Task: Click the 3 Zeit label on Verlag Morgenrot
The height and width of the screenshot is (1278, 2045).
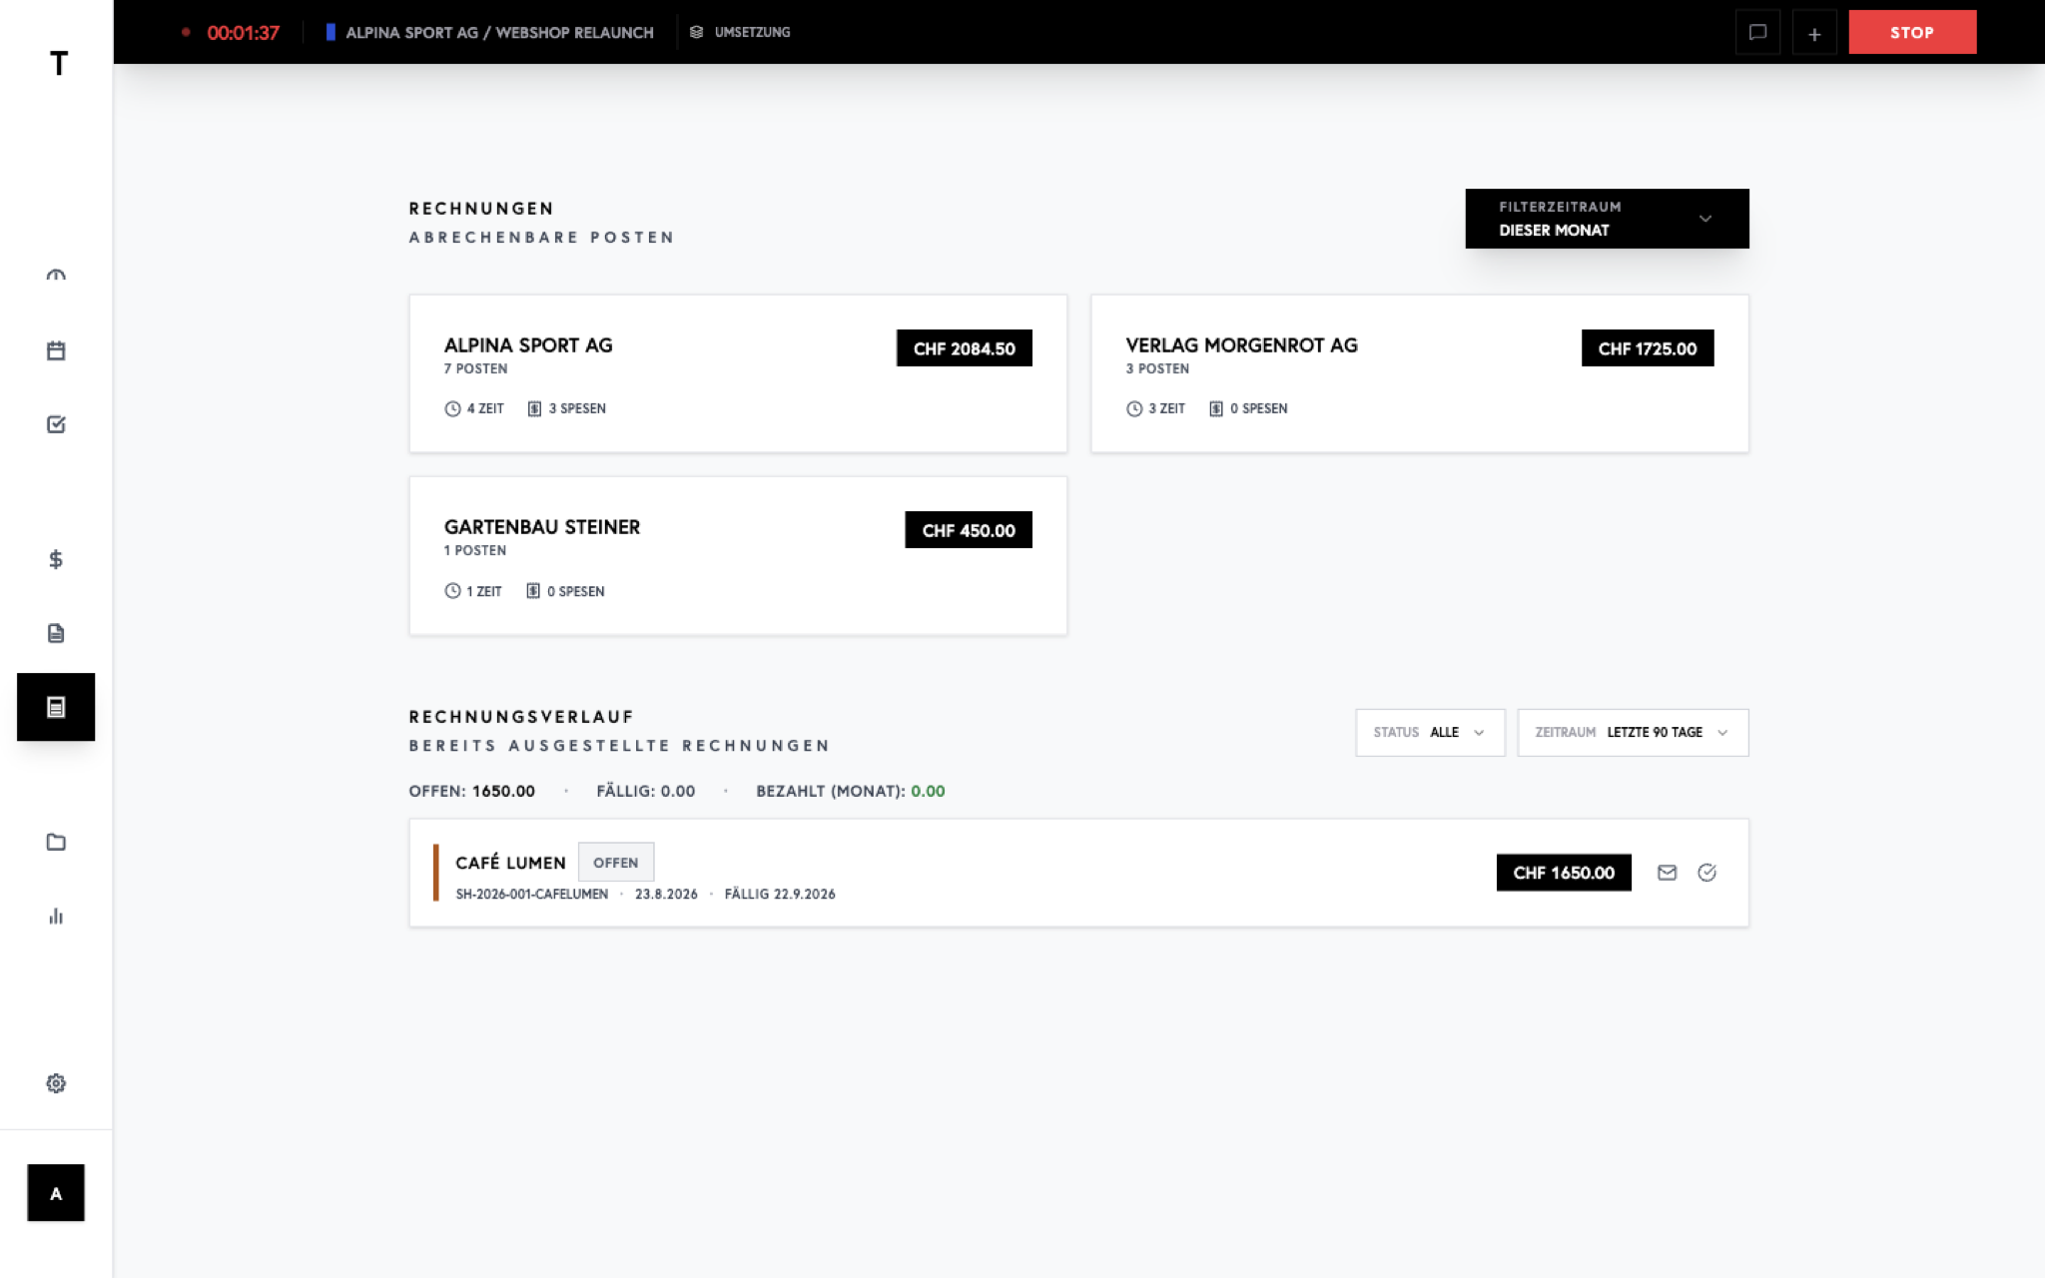Action: (x=1166, y=408)
